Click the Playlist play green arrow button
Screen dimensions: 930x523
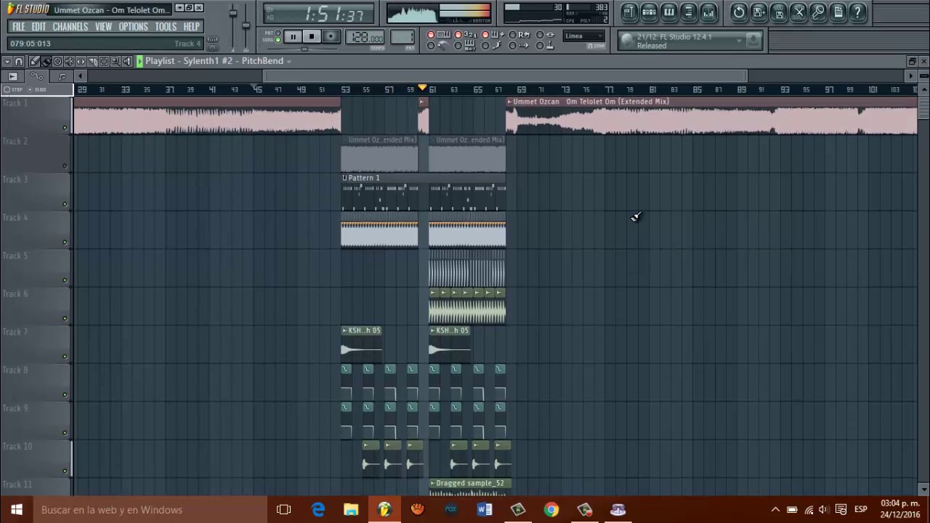point(139,62)
